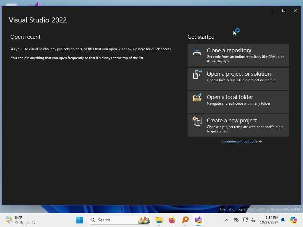The width and height of the screenshot is (303, 227).
Task: Click the Create a new project icon
Action: pyautogui.click(x=197, y=121)
